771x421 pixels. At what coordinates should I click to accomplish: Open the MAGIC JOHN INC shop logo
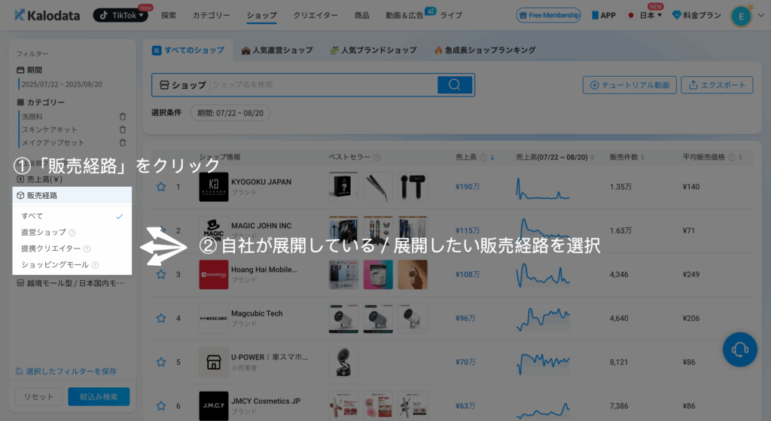(x=213, y=230)
